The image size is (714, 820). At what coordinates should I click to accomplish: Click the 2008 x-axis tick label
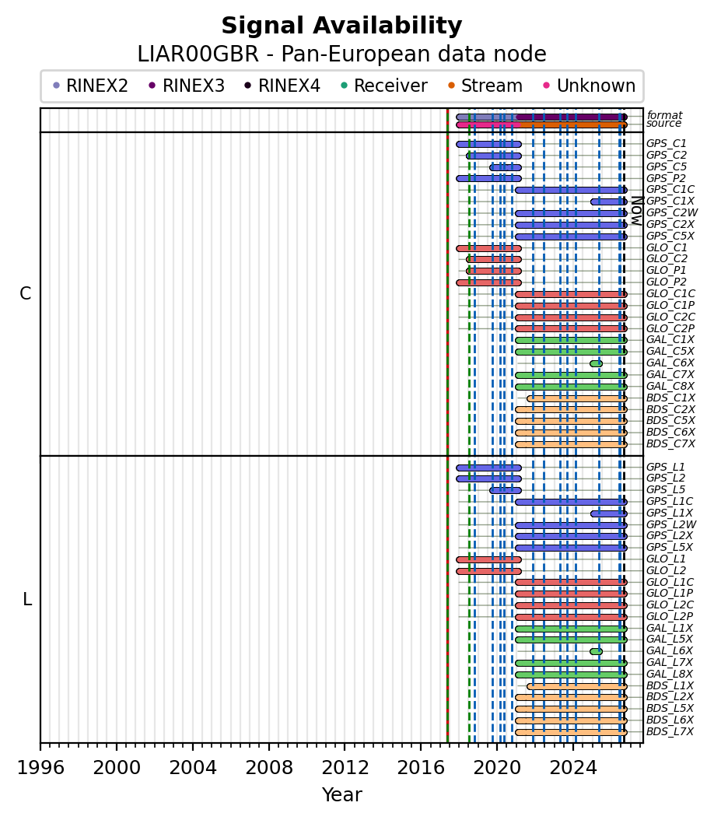(x=268, y=768)
